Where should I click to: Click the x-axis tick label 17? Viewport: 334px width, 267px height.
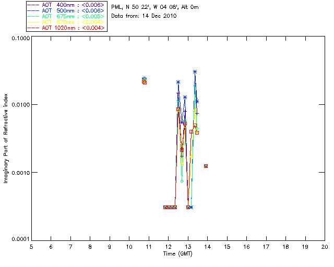[x=266, y=247]
